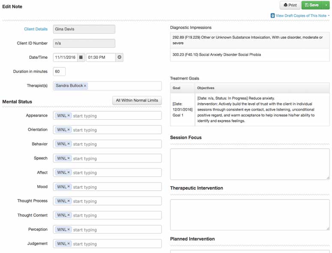Image resolution: width=332 pixels, height=253 pixels.
Task: Remove WNL tag from Mood
Action: point(69,187)
